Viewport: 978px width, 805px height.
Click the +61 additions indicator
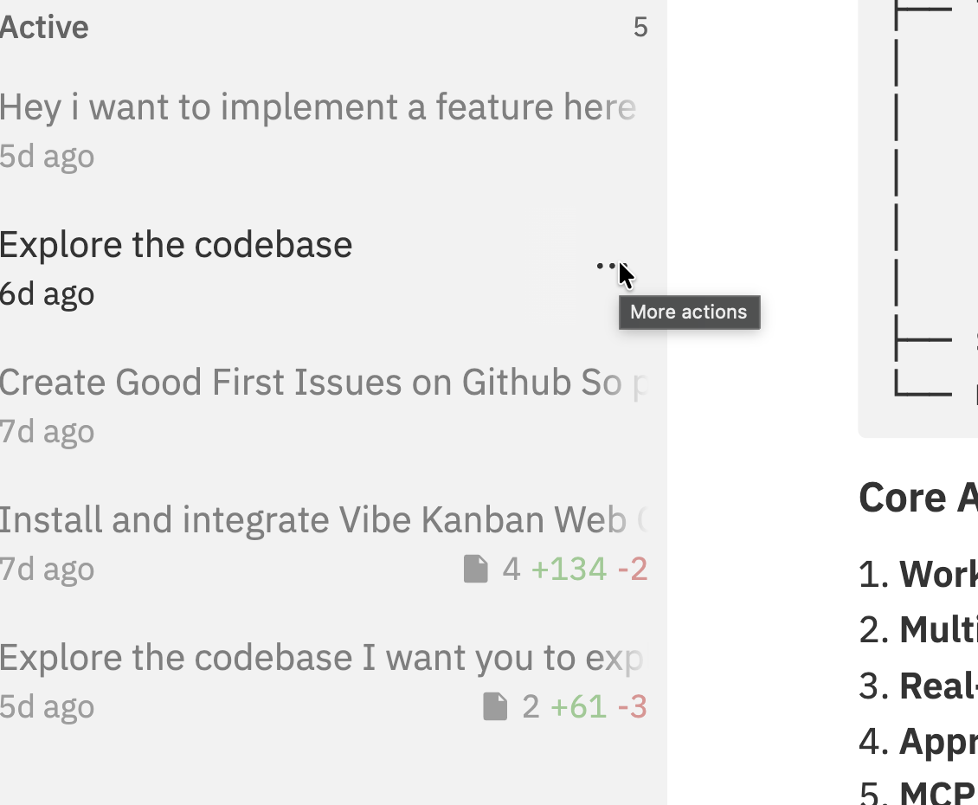tap(578, 706)
